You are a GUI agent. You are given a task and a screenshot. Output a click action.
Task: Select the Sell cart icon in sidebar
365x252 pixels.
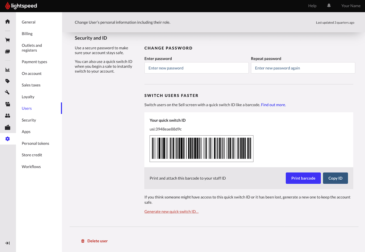click(8, 40)
